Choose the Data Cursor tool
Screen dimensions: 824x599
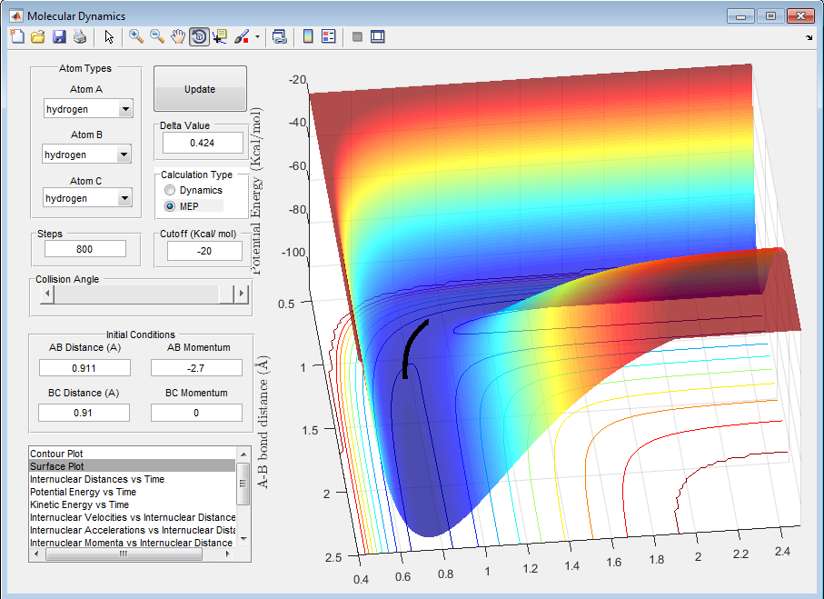coord(221,37)
